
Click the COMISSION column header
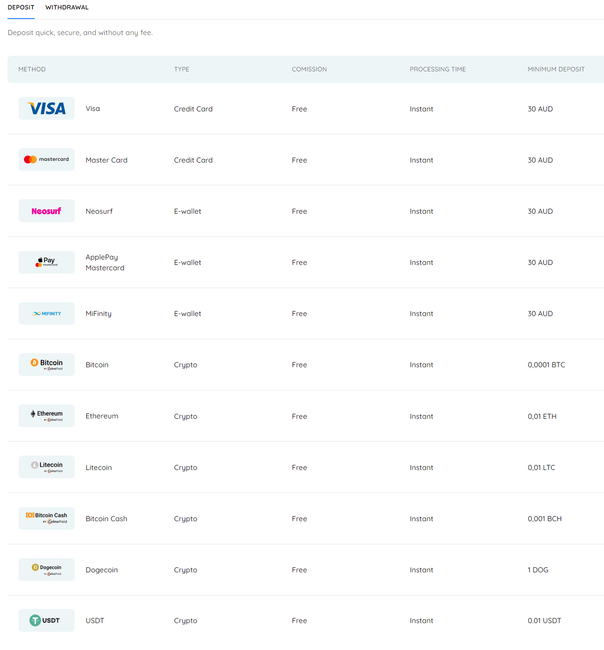point(309,69)
